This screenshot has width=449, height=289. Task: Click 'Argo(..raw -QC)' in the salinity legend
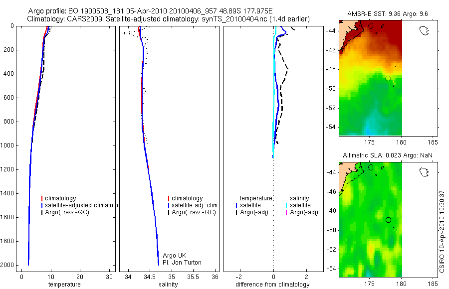194,212
